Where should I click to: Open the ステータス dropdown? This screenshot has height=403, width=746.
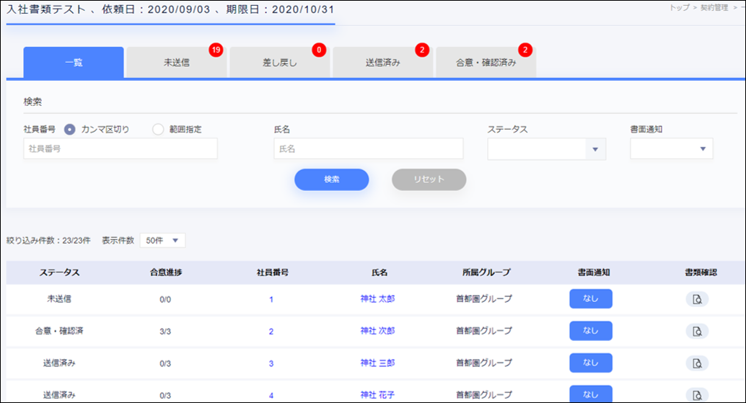[x=547, y=149]
